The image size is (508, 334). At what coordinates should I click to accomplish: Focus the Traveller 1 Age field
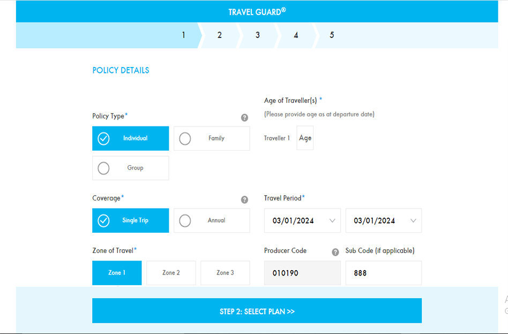click(305, 138)
